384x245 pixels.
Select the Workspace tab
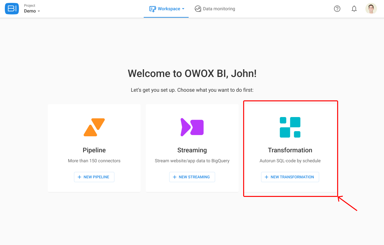pyautogui.click(x=166, y=9)
